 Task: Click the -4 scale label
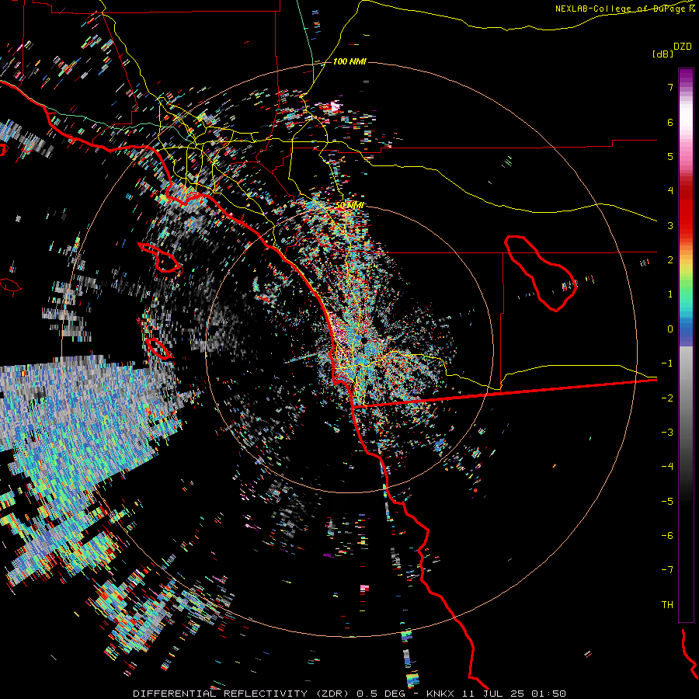coord(667,467)
